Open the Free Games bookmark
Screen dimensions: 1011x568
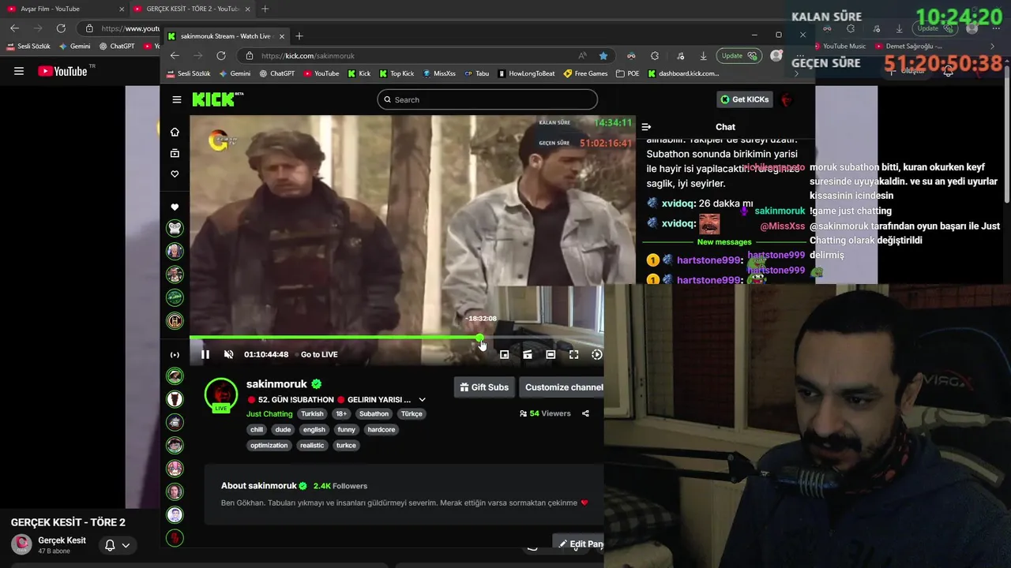(585, 73)
